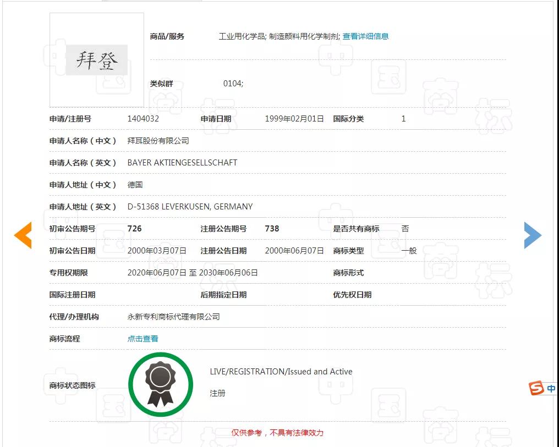The height and width of the screenshot is (447, 559).
Task: Select shared trademark value 否
Action: (405, 229)
